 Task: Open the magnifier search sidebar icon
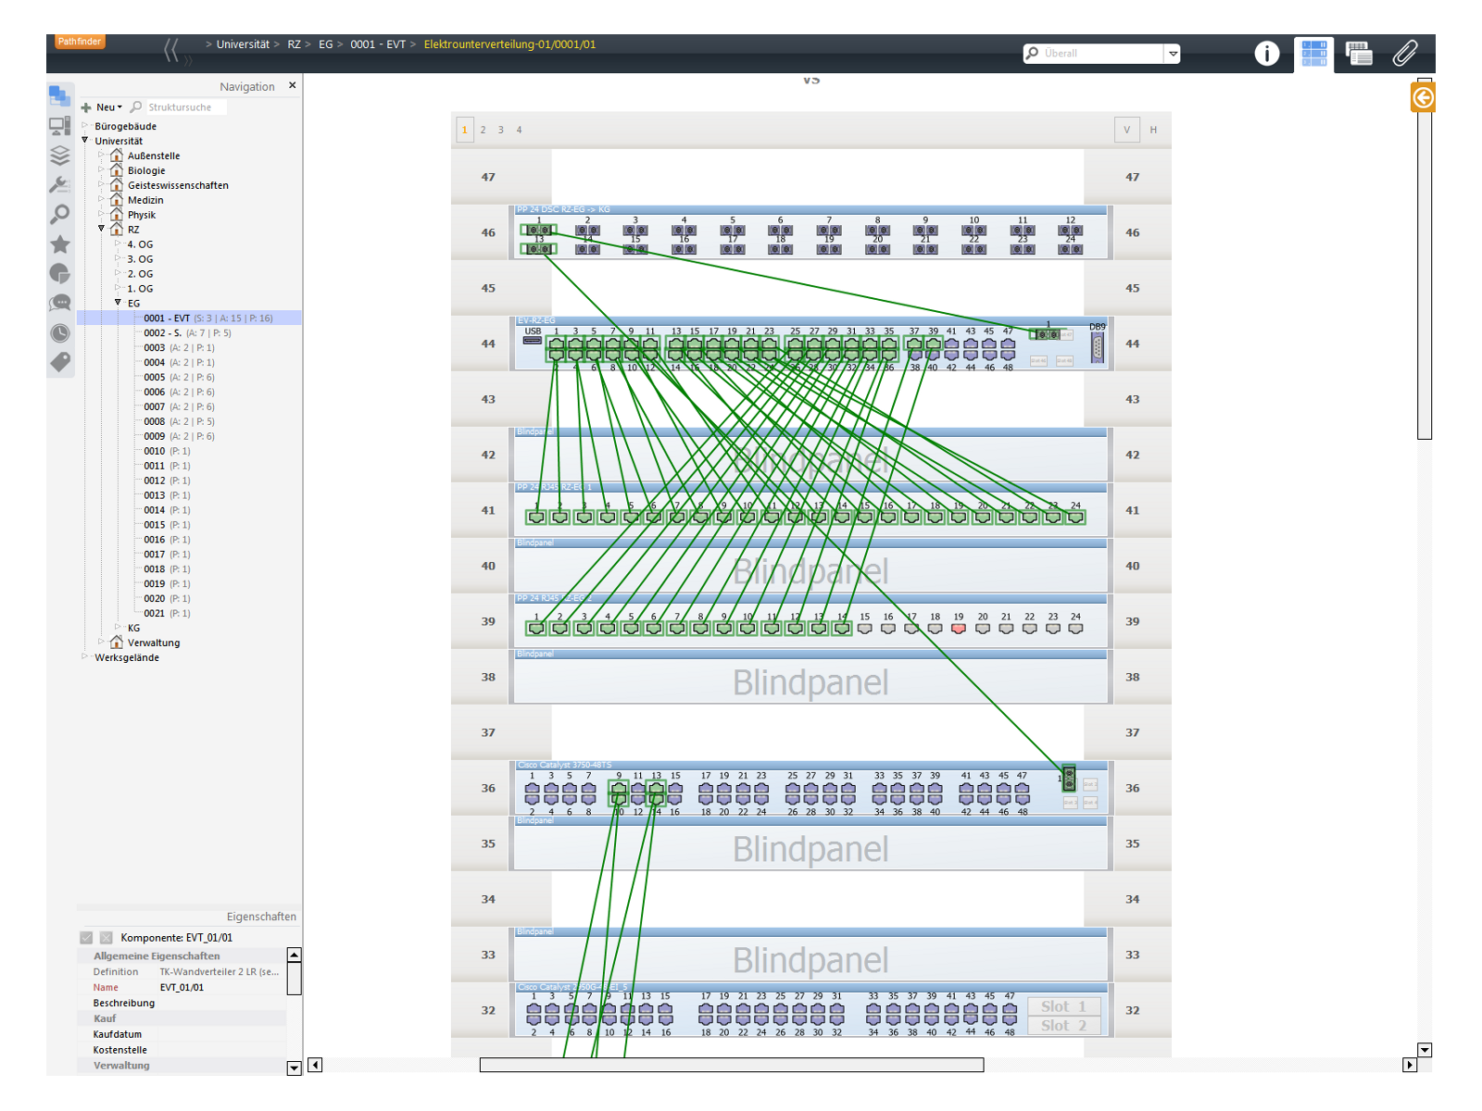point(60,215)
